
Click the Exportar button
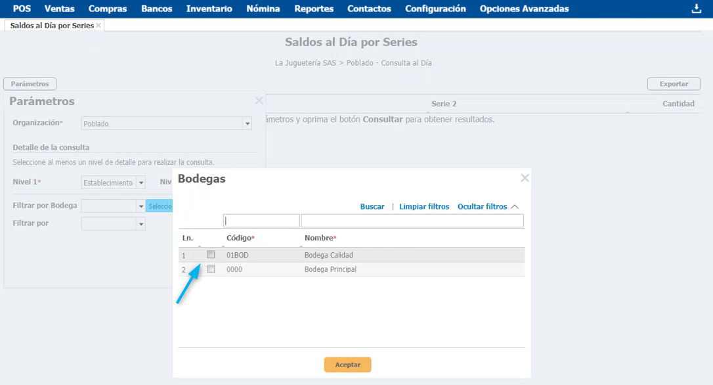pos(674,84)
